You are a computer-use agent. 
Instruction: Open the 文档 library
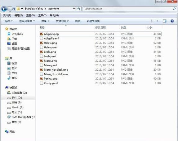click(14, 73)
